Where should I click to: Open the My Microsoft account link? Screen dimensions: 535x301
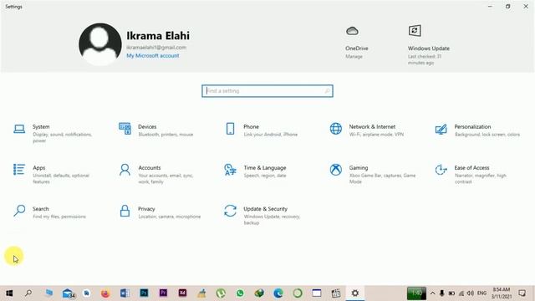tap(152, 56)
